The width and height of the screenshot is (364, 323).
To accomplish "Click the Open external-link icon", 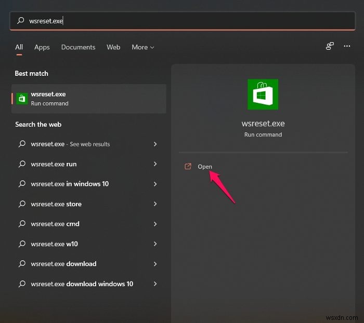I will tap(188, 166).
